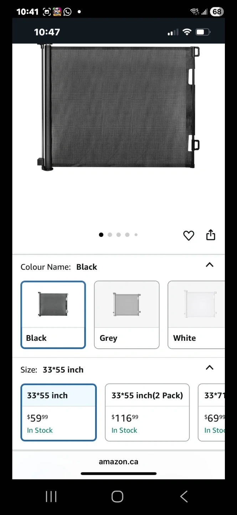
Task: Choose the partially visible $69.99 size option
Action: point(212,412)
